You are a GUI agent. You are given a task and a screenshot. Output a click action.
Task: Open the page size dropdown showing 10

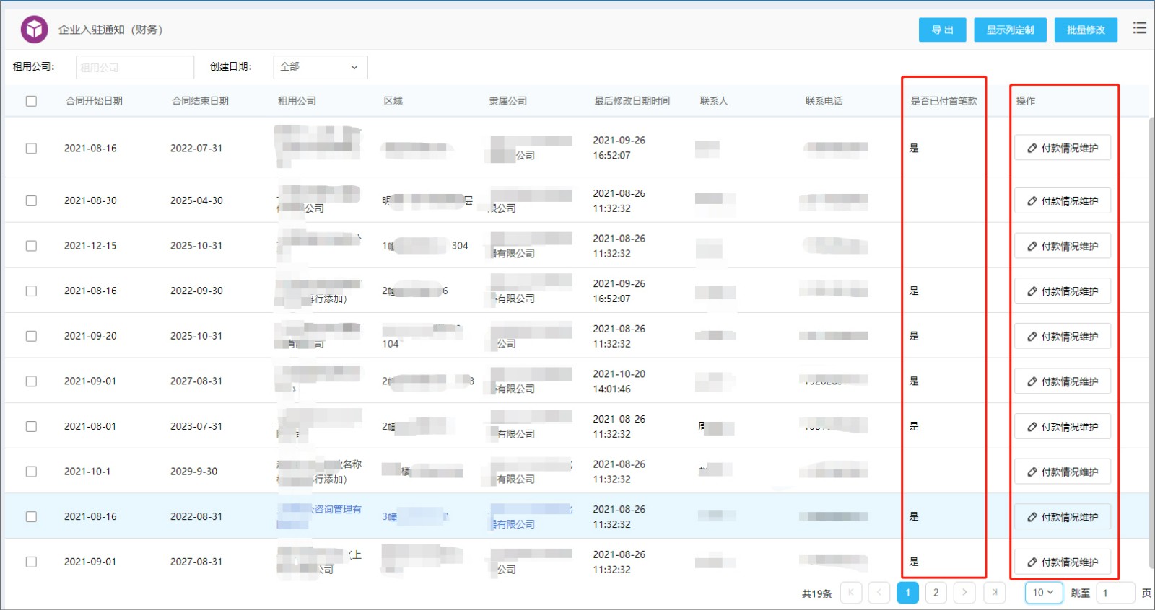click(1044, 592)
